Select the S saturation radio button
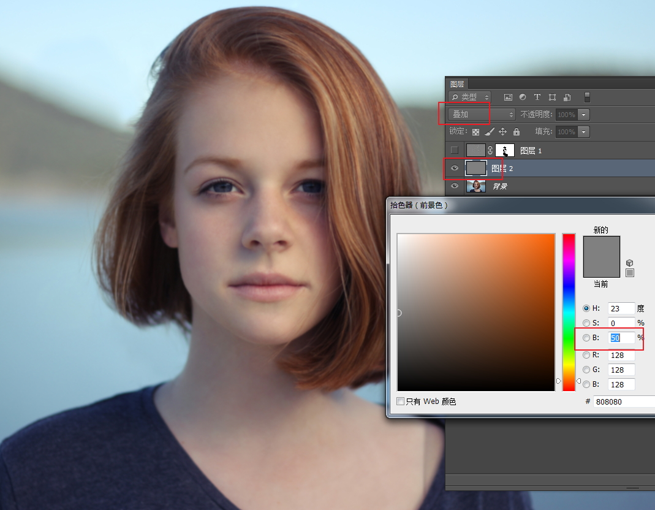This screenshot has height=510, width=655. point(586,323)
